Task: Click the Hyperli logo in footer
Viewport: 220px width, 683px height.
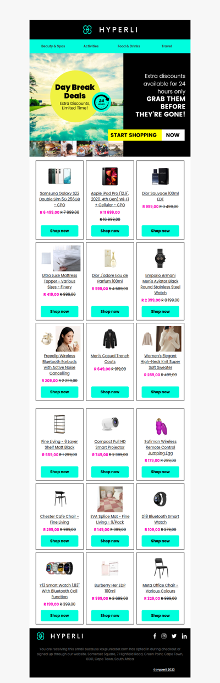Action: 60,636
